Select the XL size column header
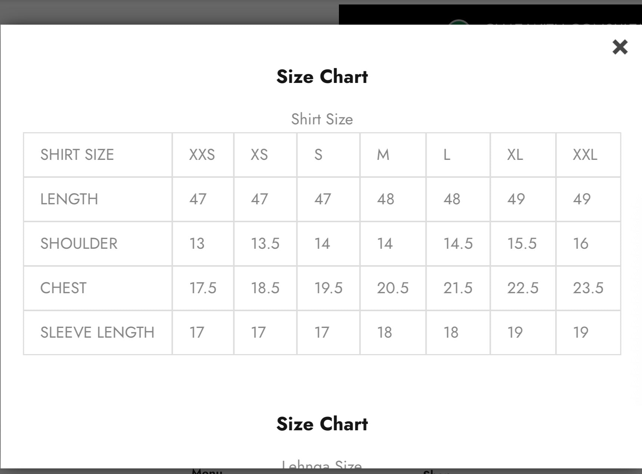The width and height of the screenshot is (642, 474). coord(515,155)
